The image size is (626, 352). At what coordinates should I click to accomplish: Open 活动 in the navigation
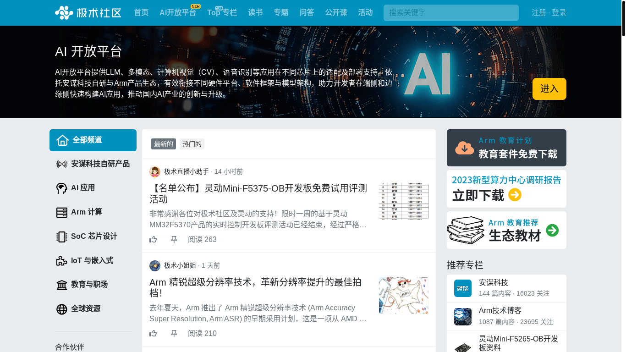(x=365, y=12)
